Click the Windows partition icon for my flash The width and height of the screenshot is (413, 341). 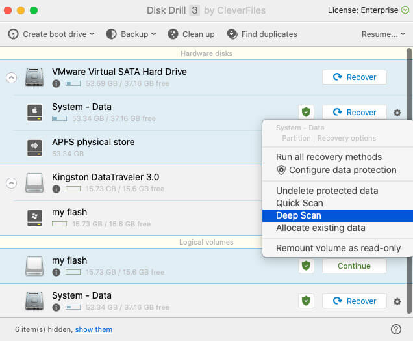34,218
